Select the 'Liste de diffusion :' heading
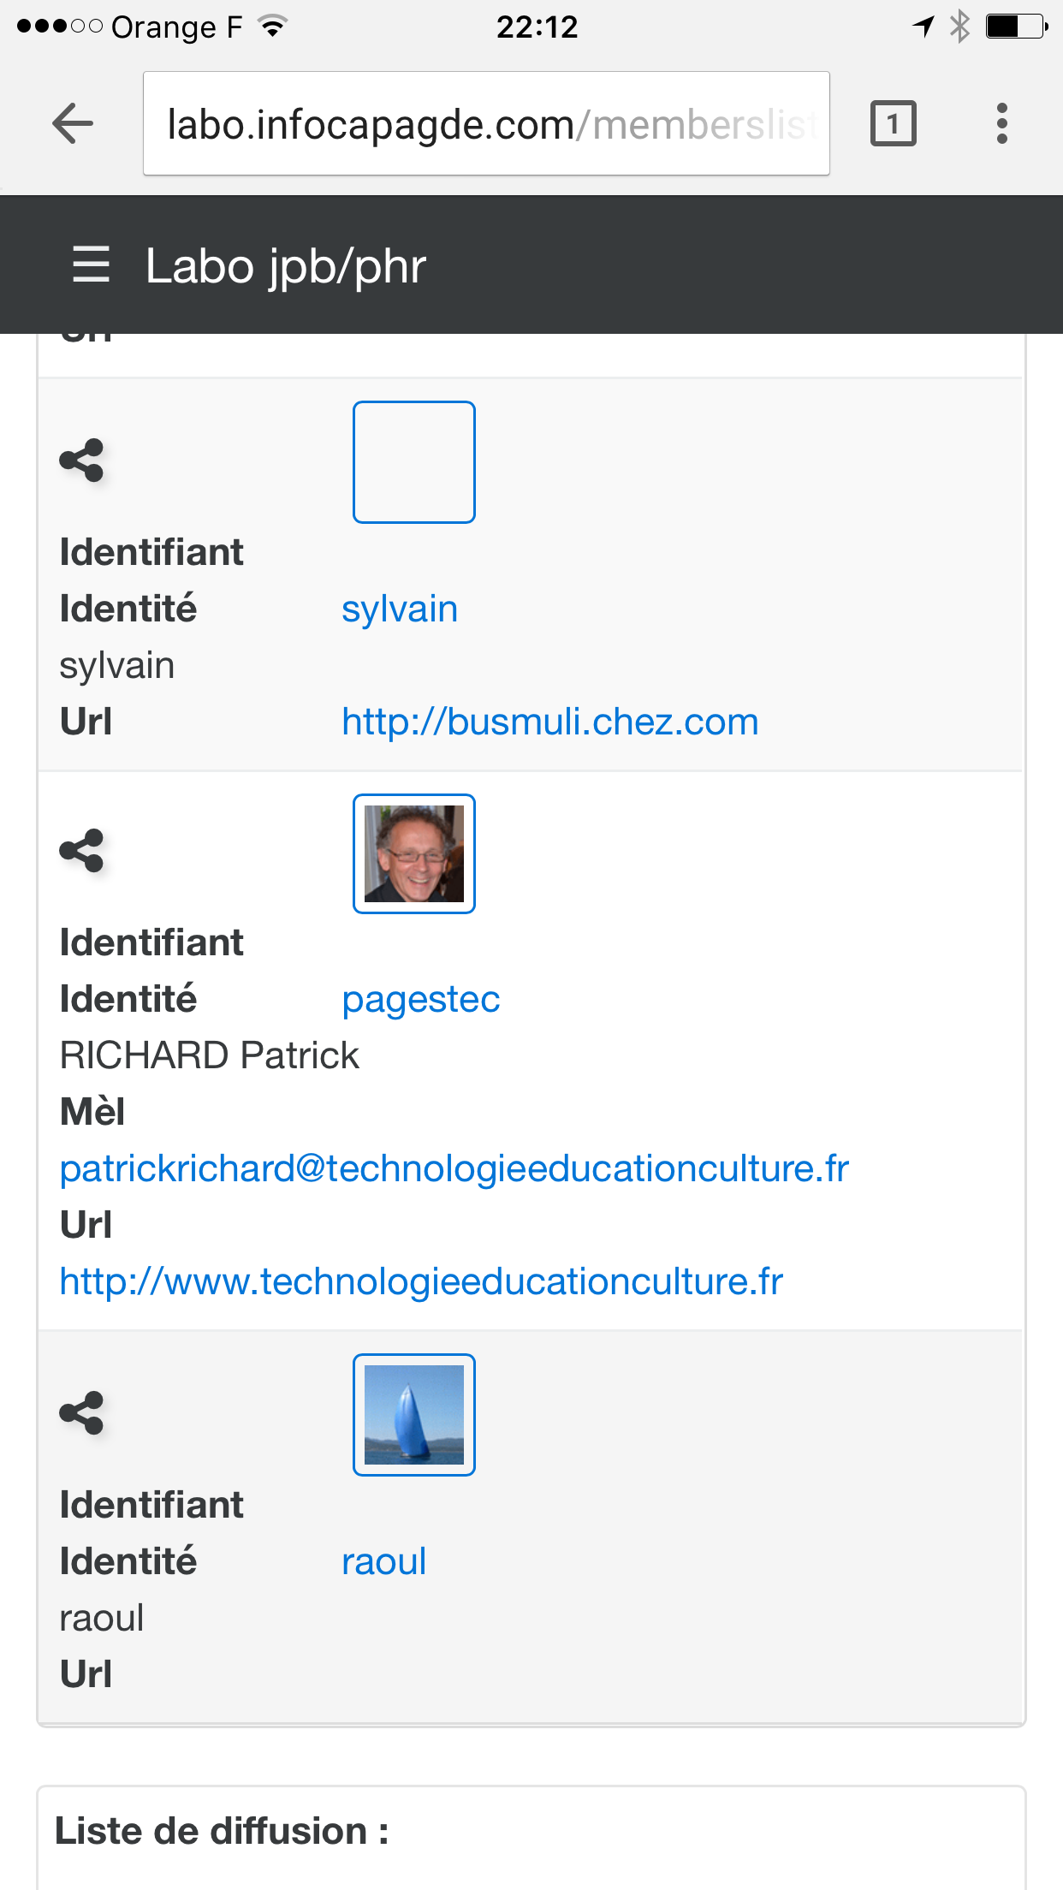1063x1890 pixels. coord(223,1831)
